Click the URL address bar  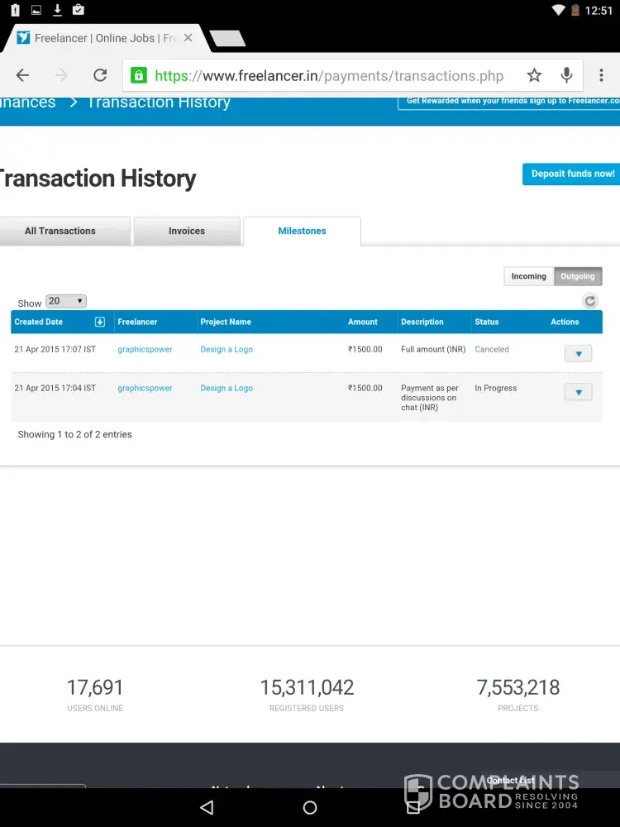pyautogui.click(x=329, y=76)
